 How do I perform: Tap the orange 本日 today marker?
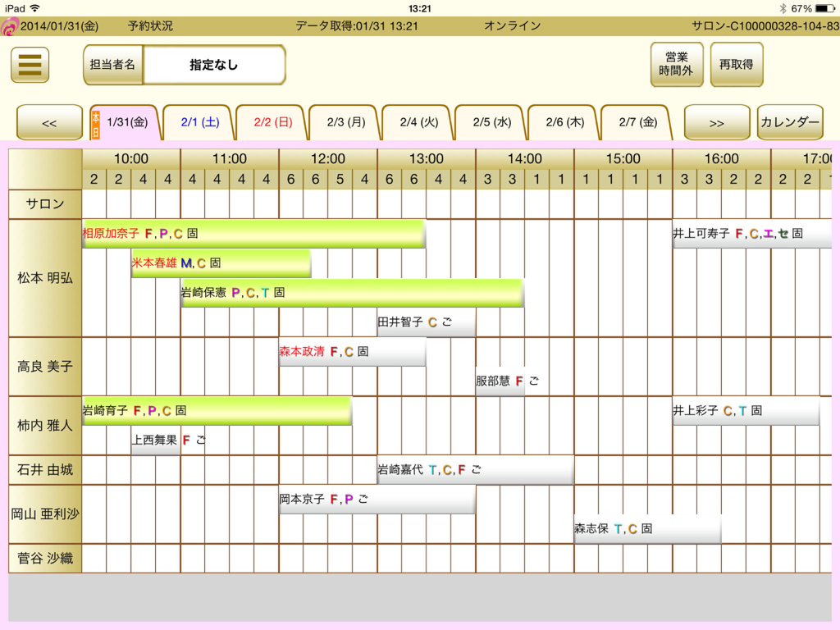pos(95,123)
